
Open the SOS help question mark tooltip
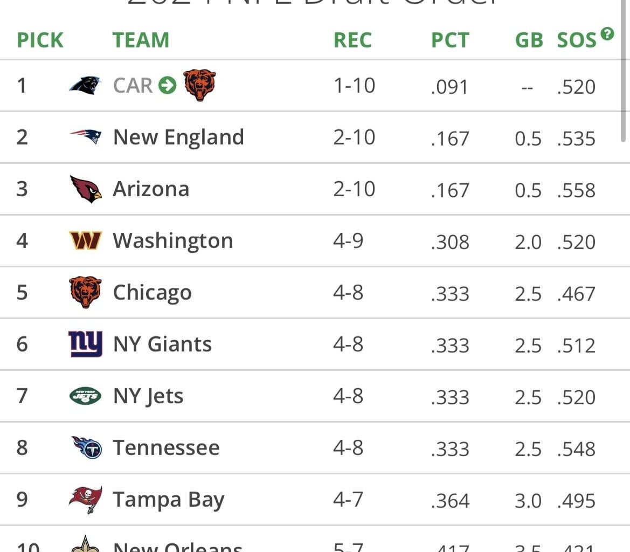click(608, 33)
